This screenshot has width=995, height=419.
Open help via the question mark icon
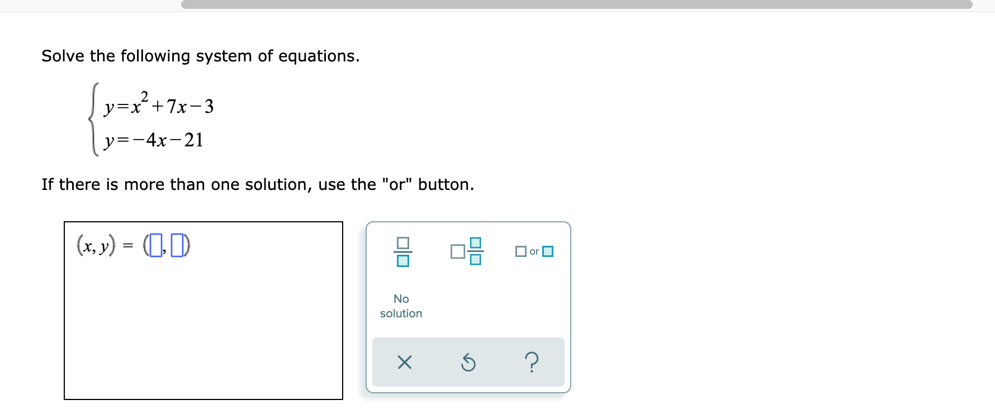tap(532, 363)
